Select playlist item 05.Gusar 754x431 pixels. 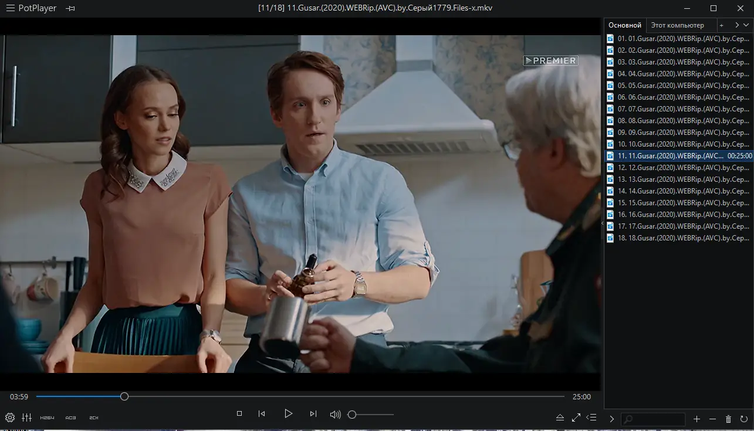(679, 86)
